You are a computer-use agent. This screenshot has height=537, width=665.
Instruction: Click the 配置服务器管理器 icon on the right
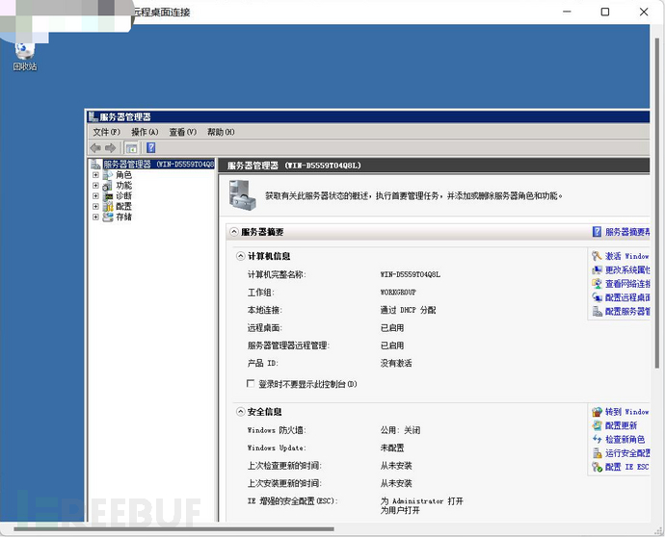pos(598,311)
